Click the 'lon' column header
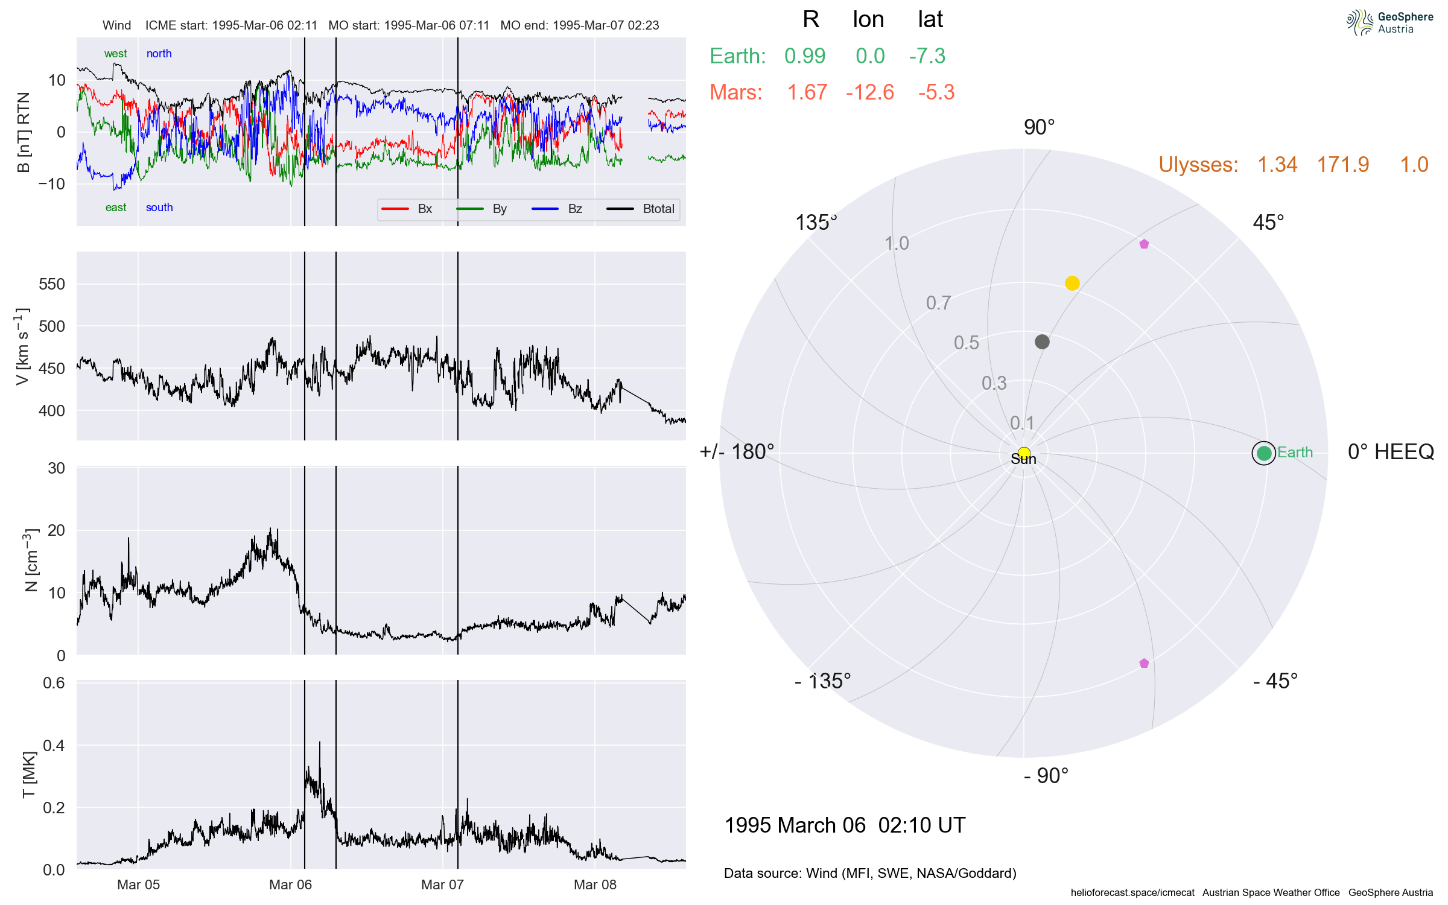 (868, 20)
